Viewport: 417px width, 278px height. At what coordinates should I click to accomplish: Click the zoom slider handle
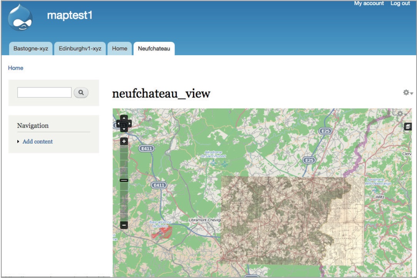coord(124,180)
